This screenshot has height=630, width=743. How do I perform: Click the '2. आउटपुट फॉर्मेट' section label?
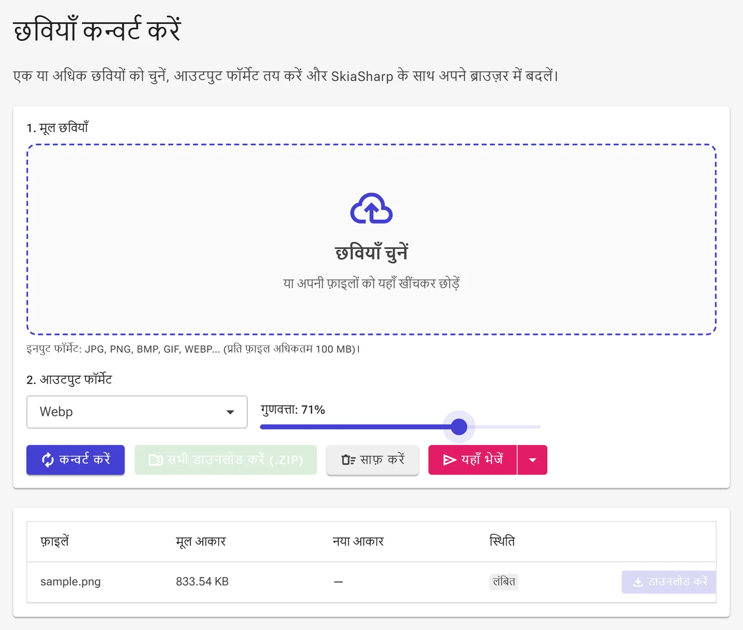click(x=69, y=379)
